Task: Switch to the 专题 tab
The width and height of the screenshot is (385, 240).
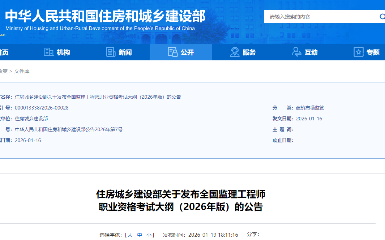Action: click(373, 52)
